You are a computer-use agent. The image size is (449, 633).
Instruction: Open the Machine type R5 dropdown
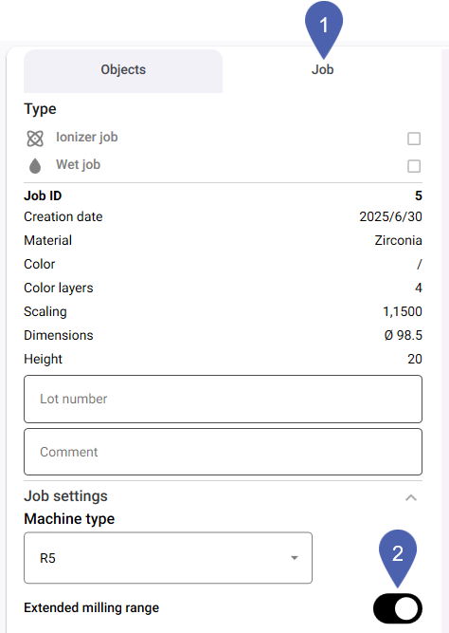(x=168, y=558)
